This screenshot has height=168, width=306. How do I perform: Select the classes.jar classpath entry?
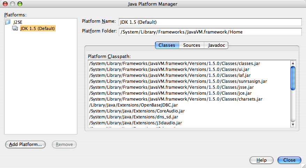point(175,64)
